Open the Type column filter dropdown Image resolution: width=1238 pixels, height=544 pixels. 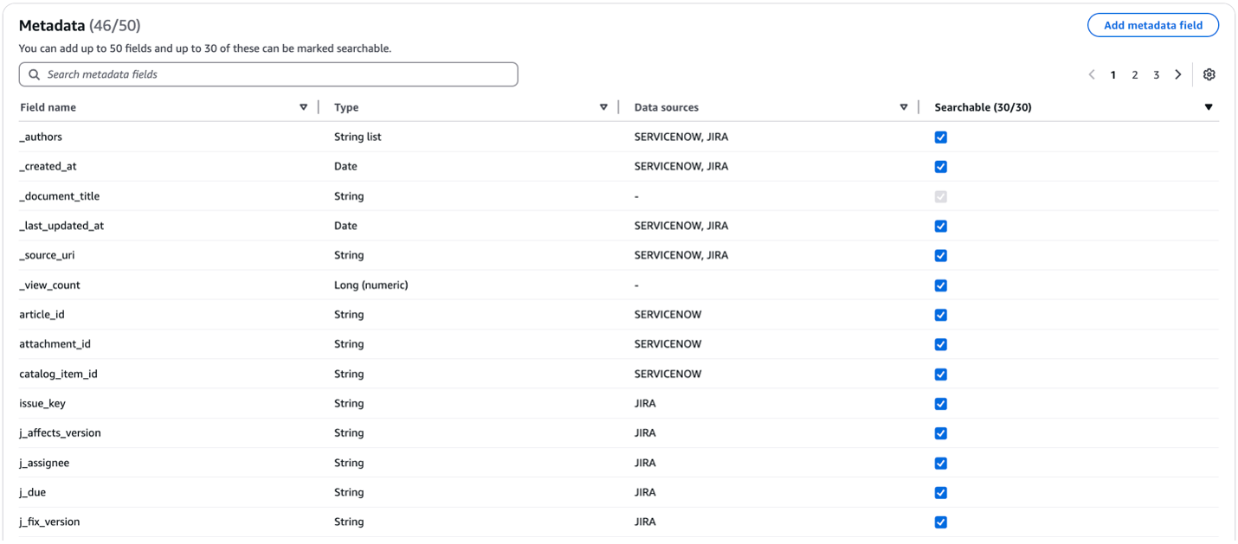coord(603,106)
